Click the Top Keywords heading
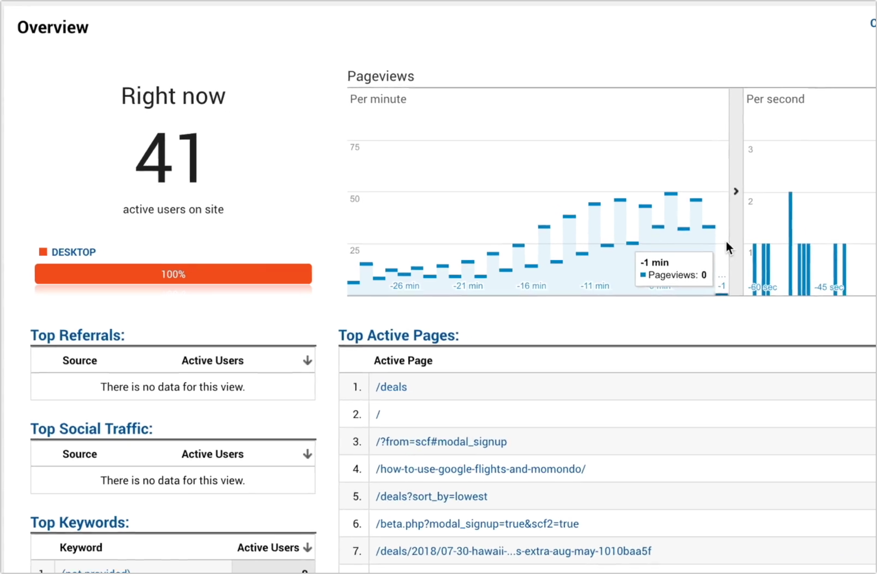877x574 pixels. [x=80, y=522]
